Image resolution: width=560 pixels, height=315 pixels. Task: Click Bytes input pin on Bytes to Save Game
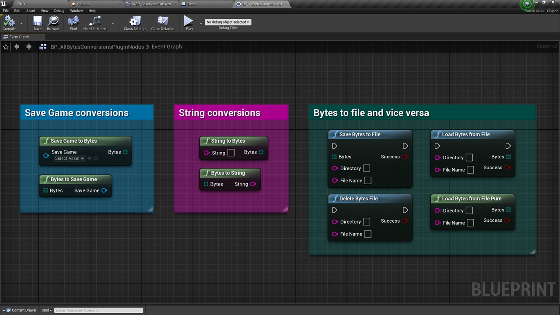point(46,191)
